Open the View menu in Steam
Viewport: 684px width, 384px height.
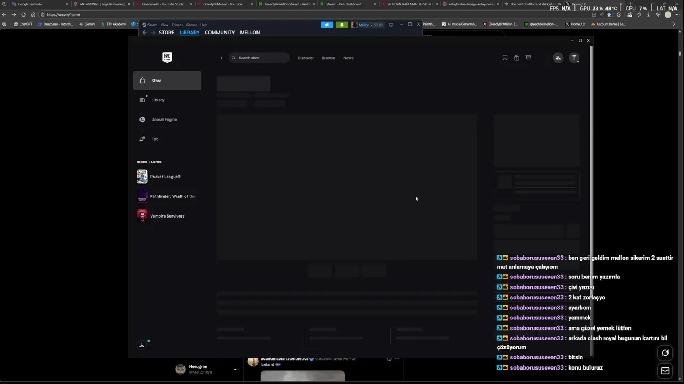coord(165,25)
